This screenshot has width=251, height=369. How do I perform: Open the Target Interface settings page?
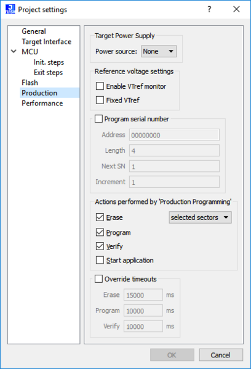pos(47,42)
